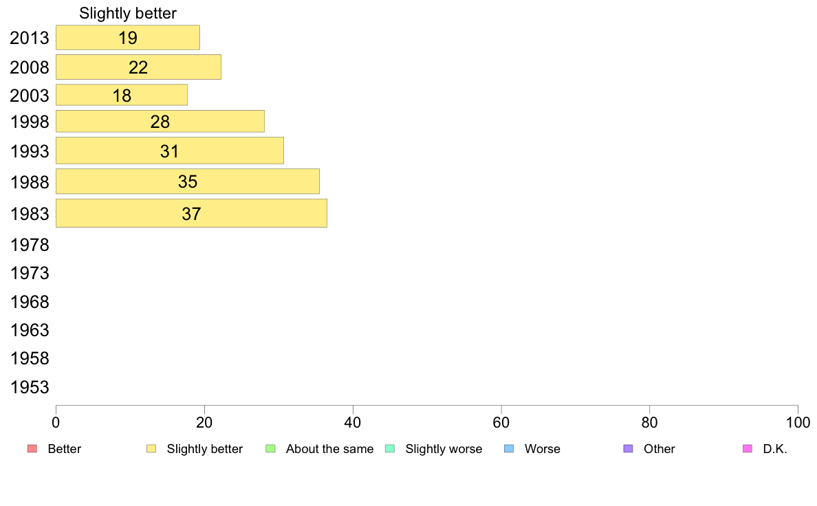This screenshot has height=506, width=817.
Task: Select the 1993 bar showing 31
Action: (x=170, y=151)
